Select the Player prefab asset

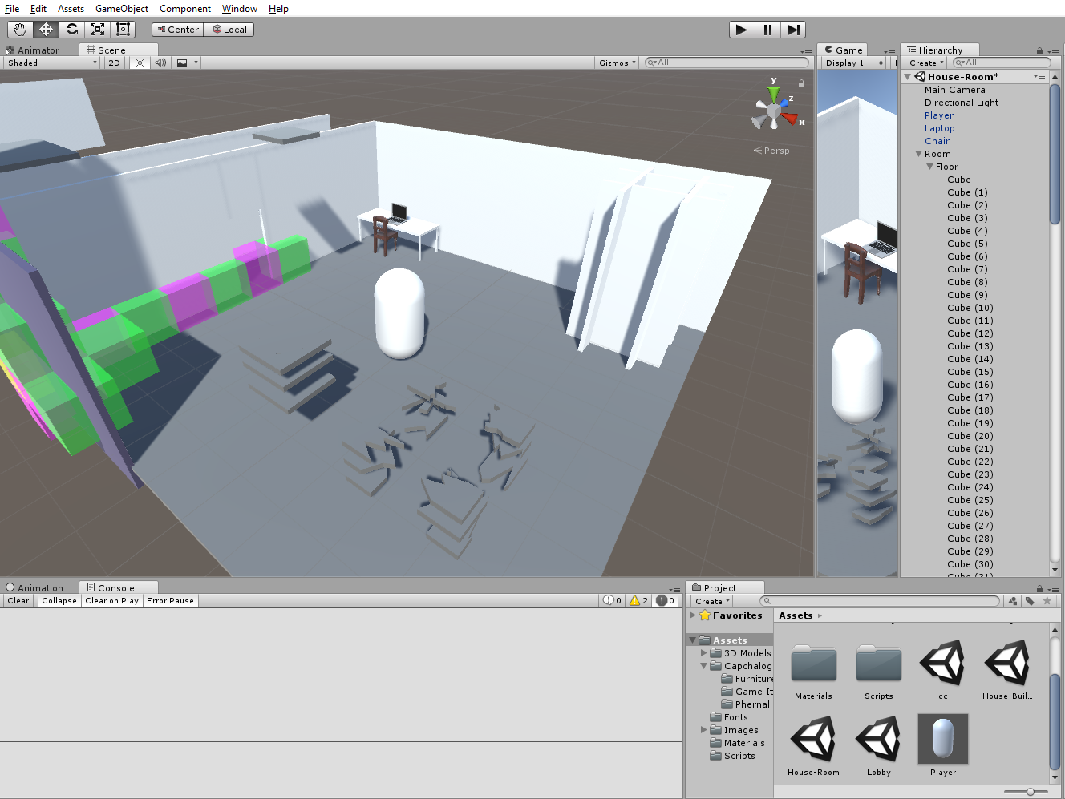pos(943,745)
